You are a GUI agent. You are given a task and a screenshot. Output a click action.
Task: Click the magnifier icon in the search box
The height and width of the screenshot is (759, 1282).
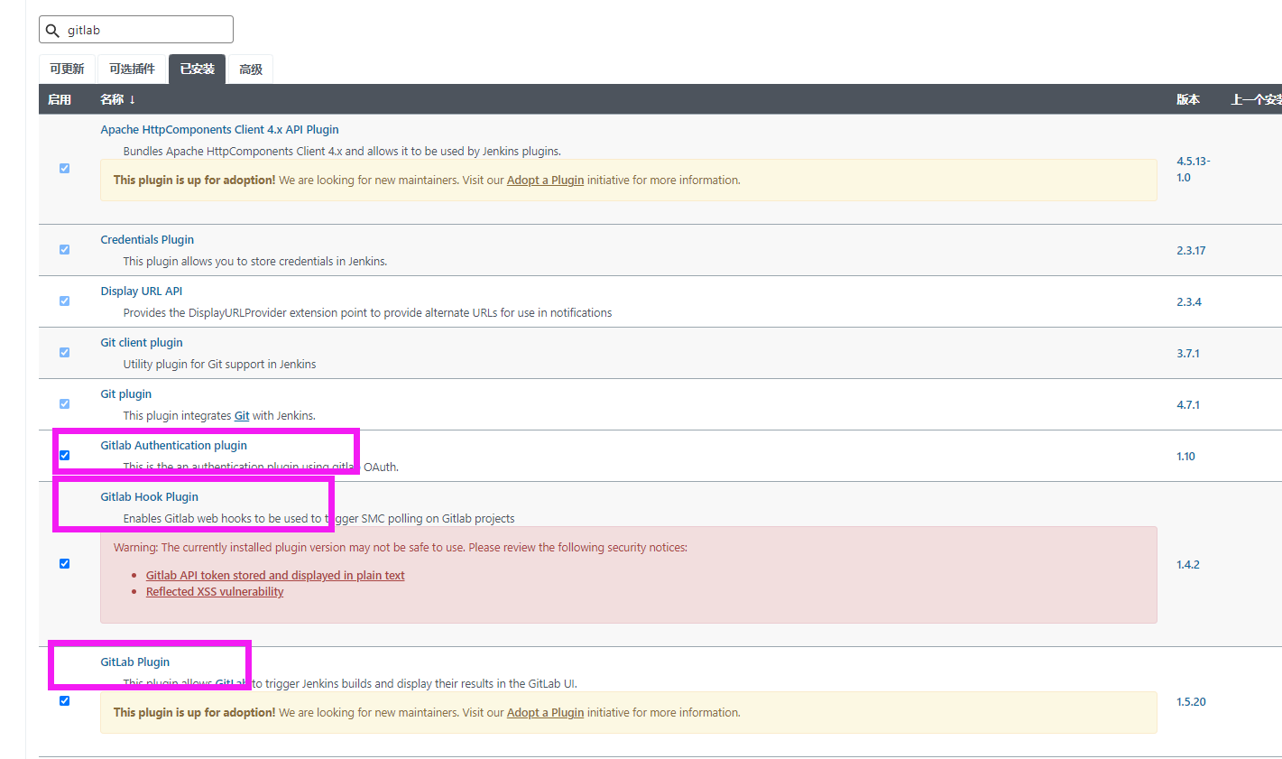52,31
